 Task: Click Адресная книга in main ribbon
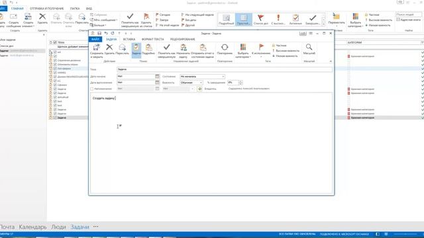pyautogui.click(x=409, y=20)
